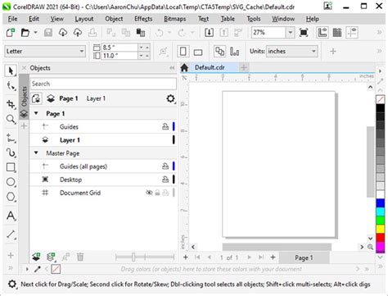Screen dimensions: 388x296
Task: Open the Layout menu
Action: pyautogui.click(x=84, y=19)
